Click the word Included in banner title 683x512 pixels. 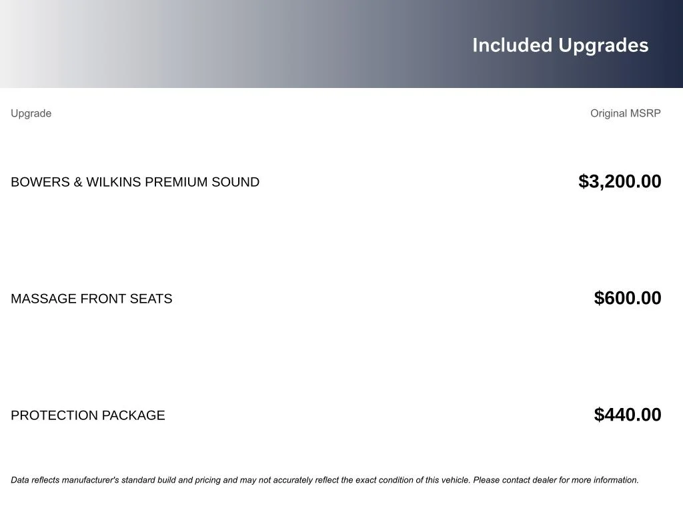click(x=512, y=45)
